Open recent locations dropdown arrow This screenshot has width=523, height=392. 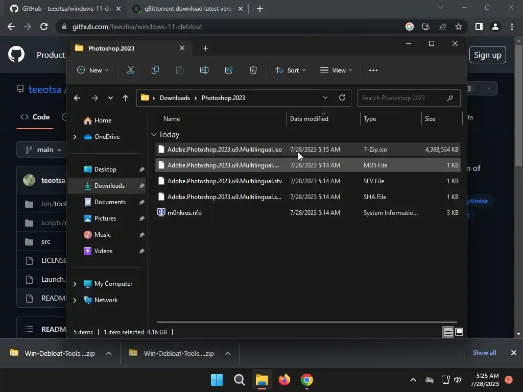click(x=110, y=98)
